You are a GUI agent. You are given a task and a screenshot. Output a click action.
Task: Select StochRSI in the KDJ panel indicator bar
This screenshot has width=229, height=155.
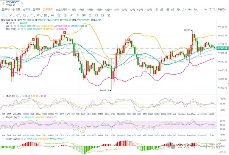click(x=121, y=114)
